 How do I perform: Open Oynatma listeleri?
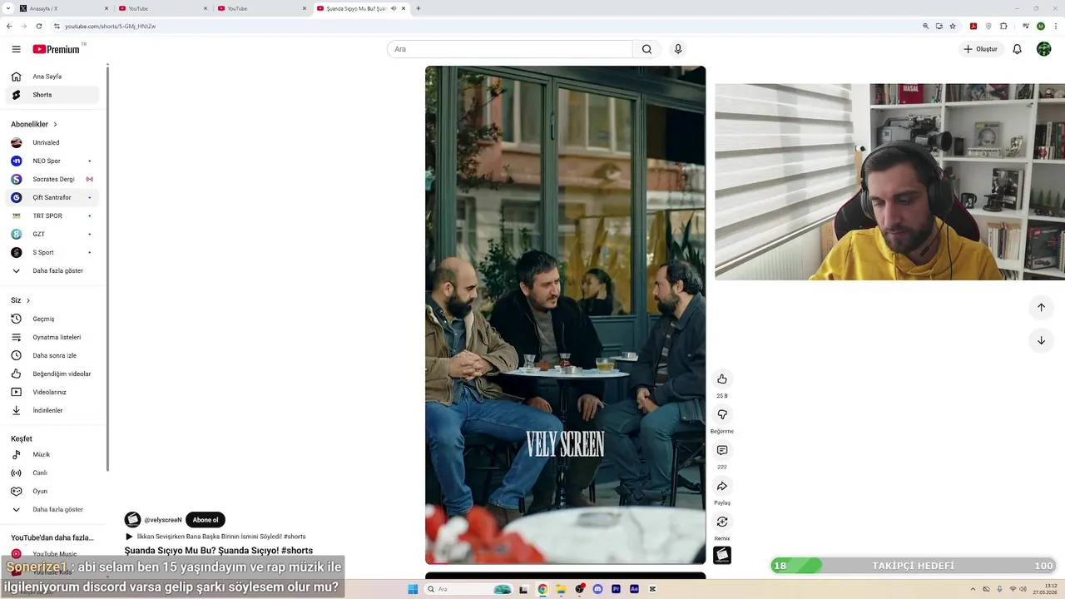click(53, 337)
